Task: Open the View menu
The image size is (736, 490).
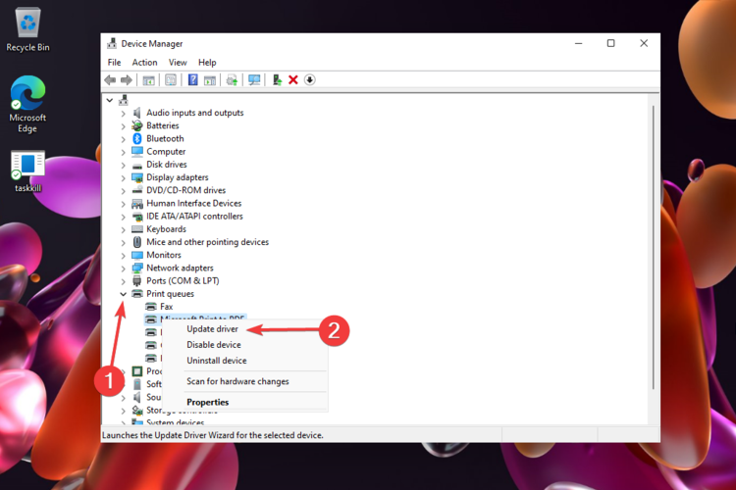Action: [x=177, y=63]
